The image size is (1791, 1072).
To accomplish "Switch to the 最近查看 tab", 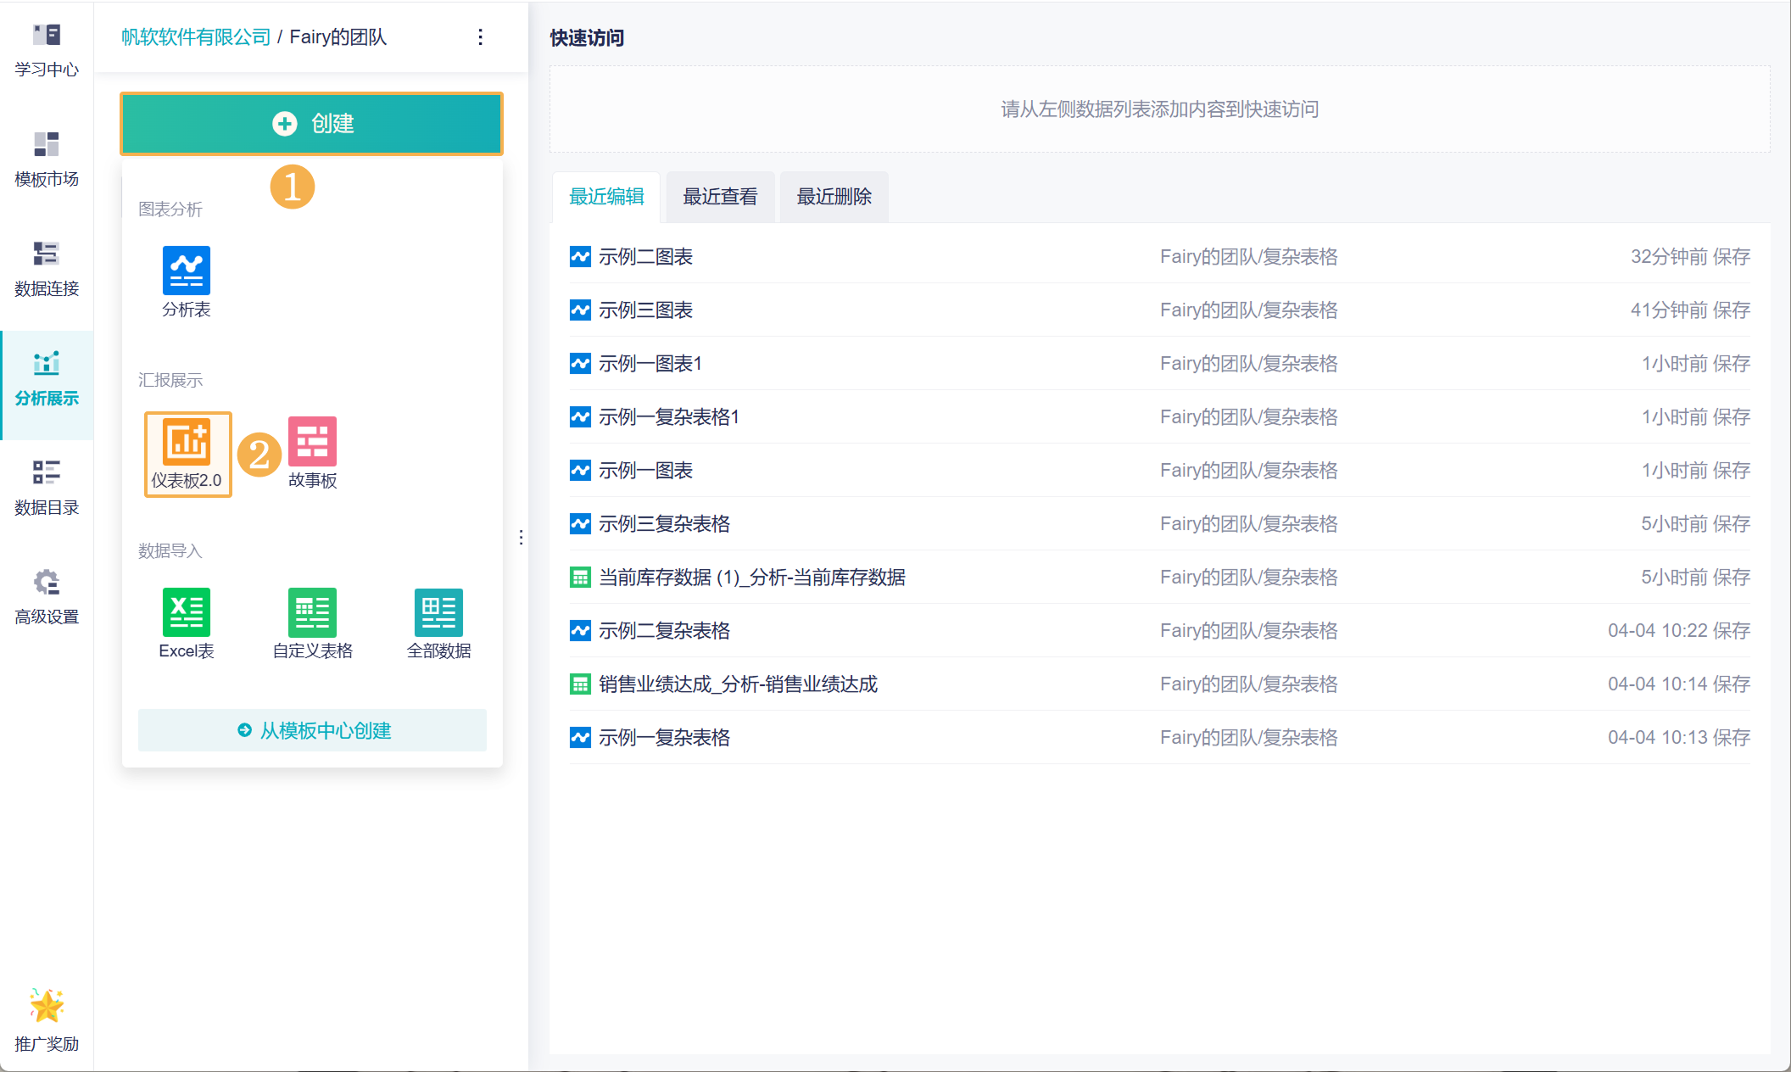I will (720, 197).
